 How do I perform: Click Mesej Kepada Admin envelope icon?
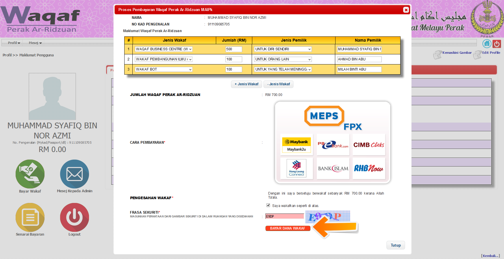click(x=75, y=174)
